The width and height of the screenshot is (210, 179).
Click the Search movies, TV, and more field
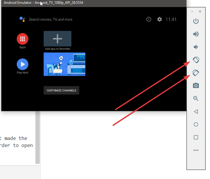coord(51,20)
